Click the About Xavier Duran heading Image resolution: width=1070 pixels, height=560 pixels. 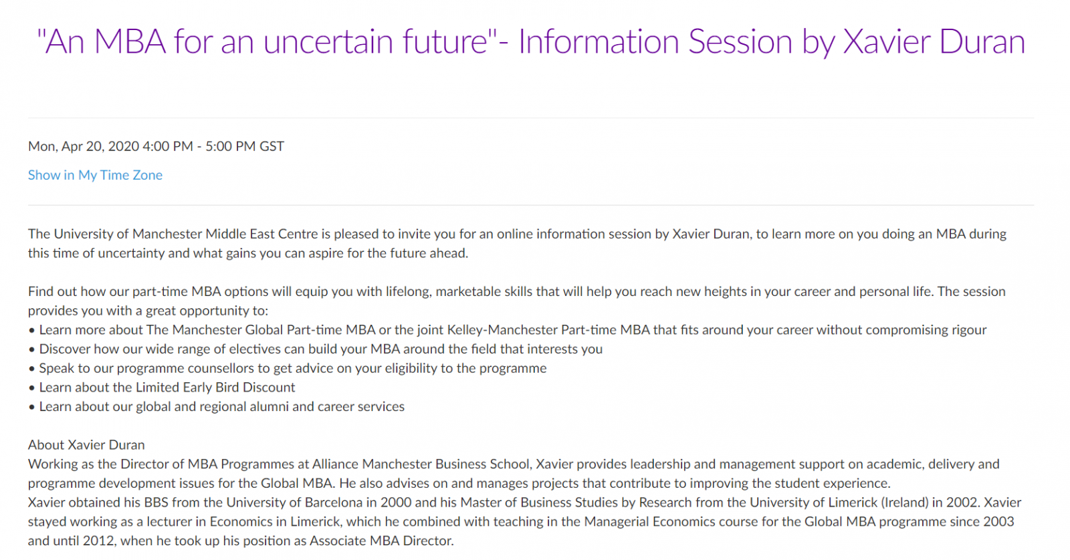(x=86, y=445)
